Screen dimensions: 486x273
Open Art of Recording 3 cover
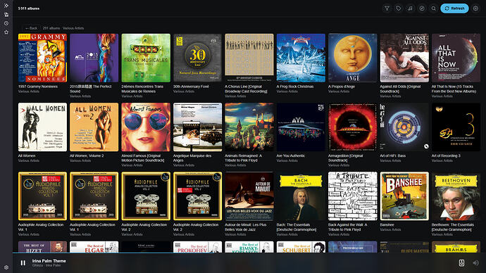(456, 127)
